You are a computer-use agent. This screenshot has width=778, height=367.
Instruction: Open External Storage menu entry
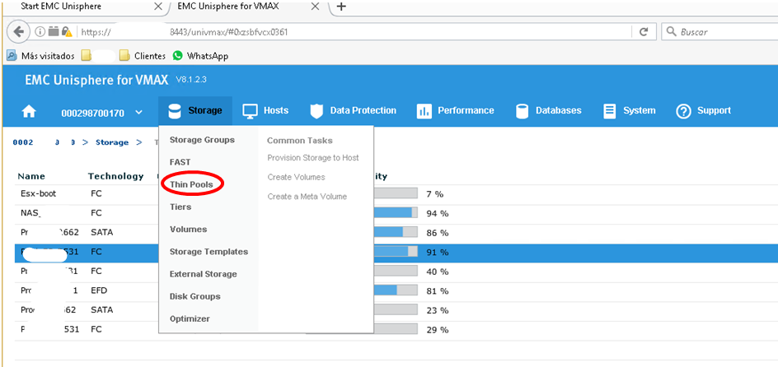click(x=203, y=274)
